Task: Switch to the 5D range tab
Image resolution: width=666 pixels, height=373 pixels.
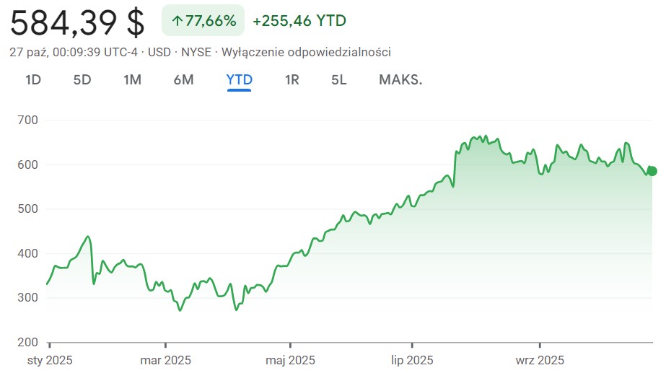Action: (x=82, y=79)
